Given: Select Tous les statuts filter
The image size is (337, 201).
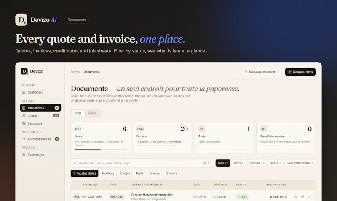Looking at the screenshot, I should click(85, 173).
